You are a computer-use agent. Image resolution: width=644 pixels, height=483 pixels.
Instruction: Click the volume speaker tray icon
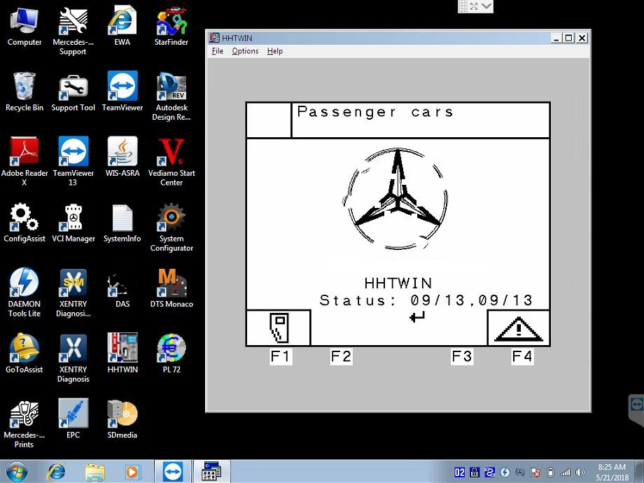coord(580,472)
